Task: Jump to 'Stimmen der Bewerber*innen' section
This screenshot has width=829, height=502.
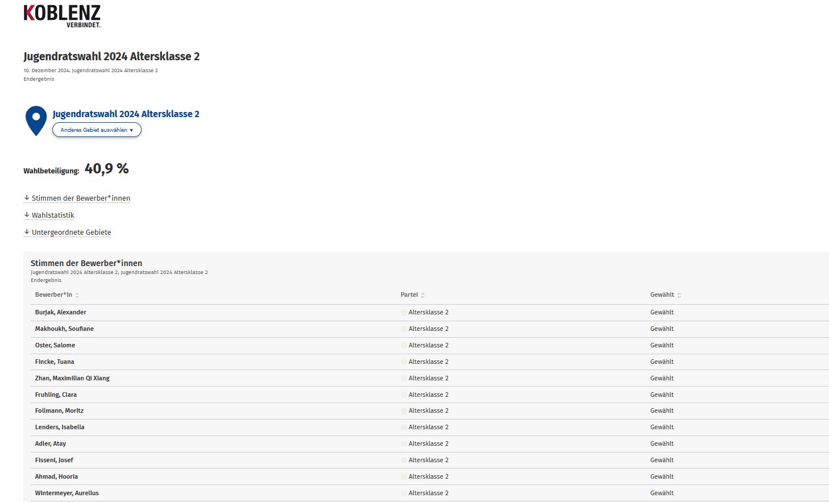Action: click(x=81, y=198)
